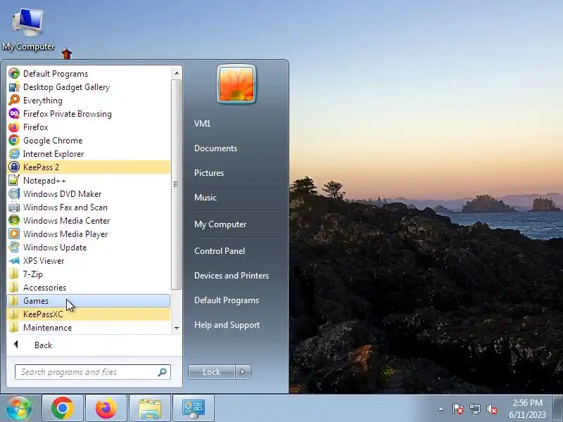Screen dimensions: 563x422
Task: Expand the Maintenance folder
Action: 89,328
